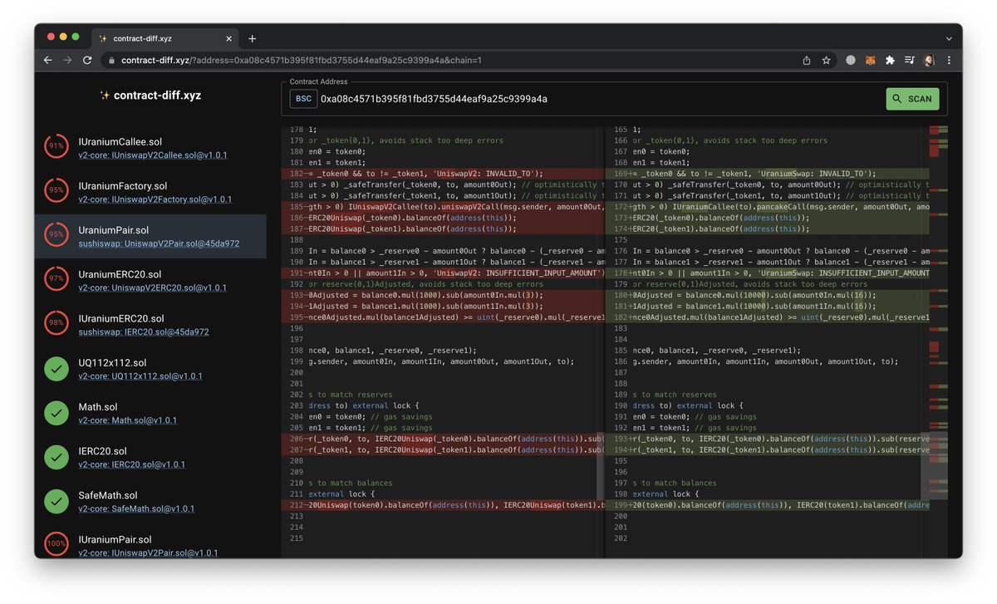Click the 97% match circle for UraniumERC20.sol
997x604 pixels.
coord(56,278)
